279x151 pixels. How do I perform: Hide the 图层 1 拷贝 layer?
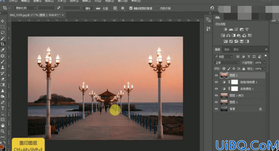point(216,95)
